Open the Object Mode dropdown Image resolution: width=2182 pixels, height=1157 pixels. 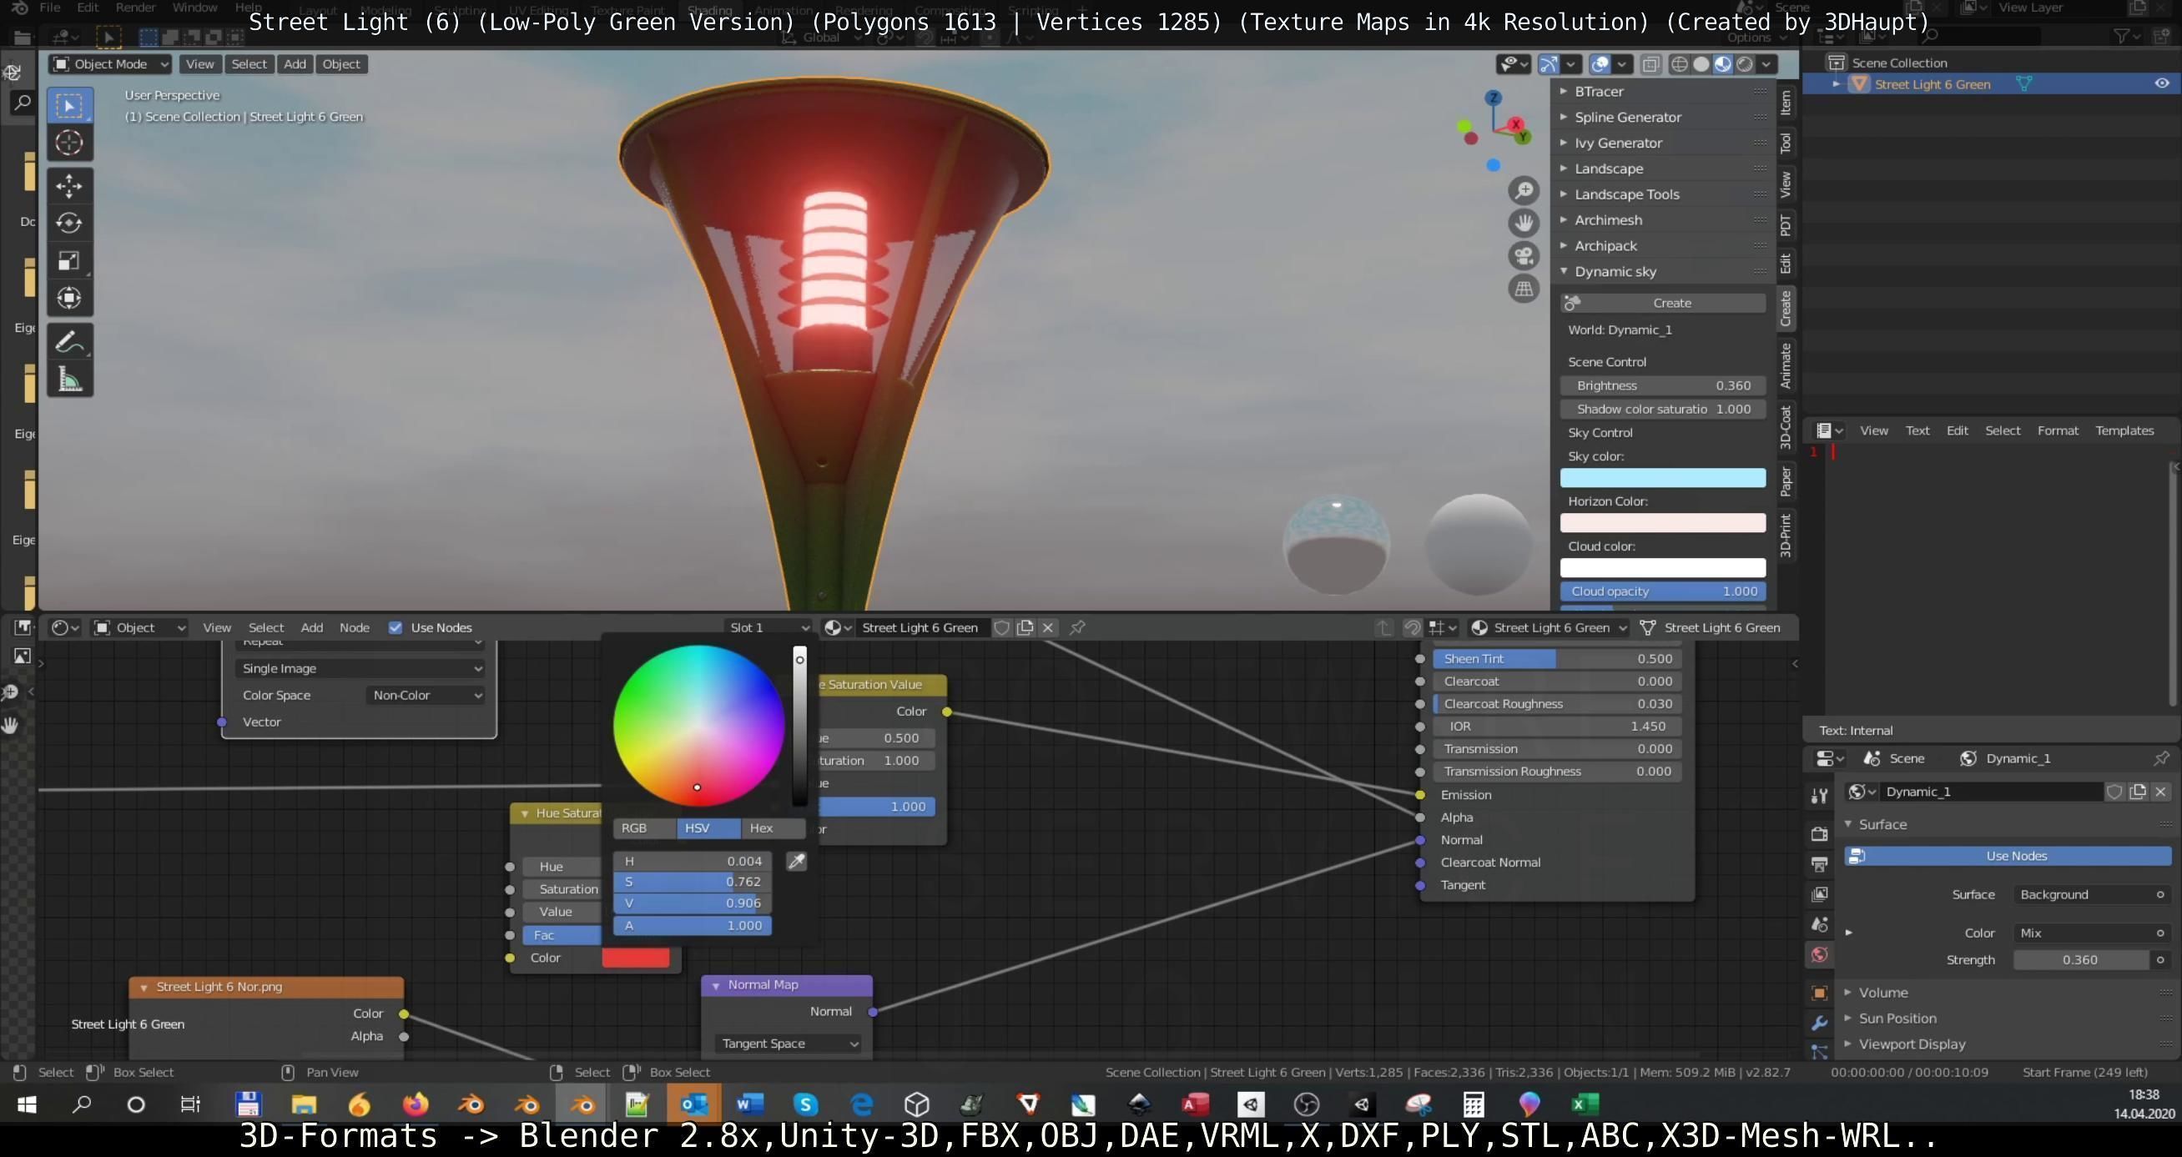point(110,64)
